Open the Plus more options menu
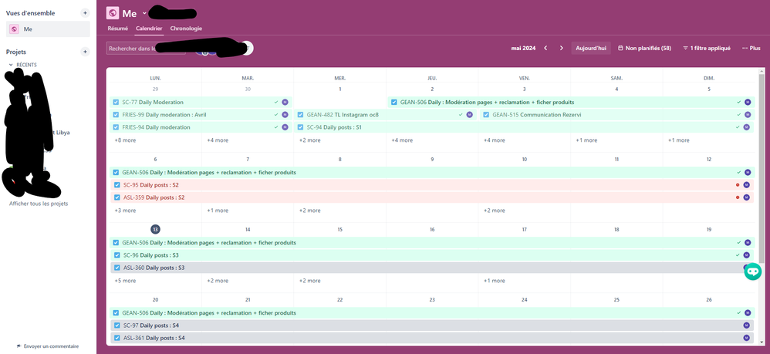Screen dimensions: 770x354 (x=751, y=48)
